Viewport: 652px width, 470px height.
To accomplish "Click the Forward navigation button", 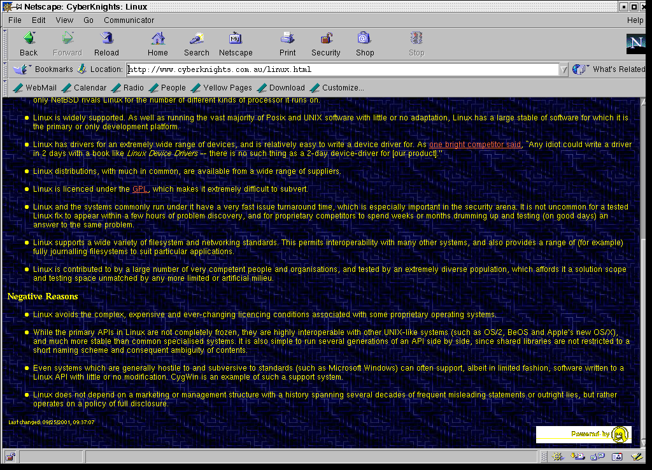I will pyautogui.click(x=67, y=44).
